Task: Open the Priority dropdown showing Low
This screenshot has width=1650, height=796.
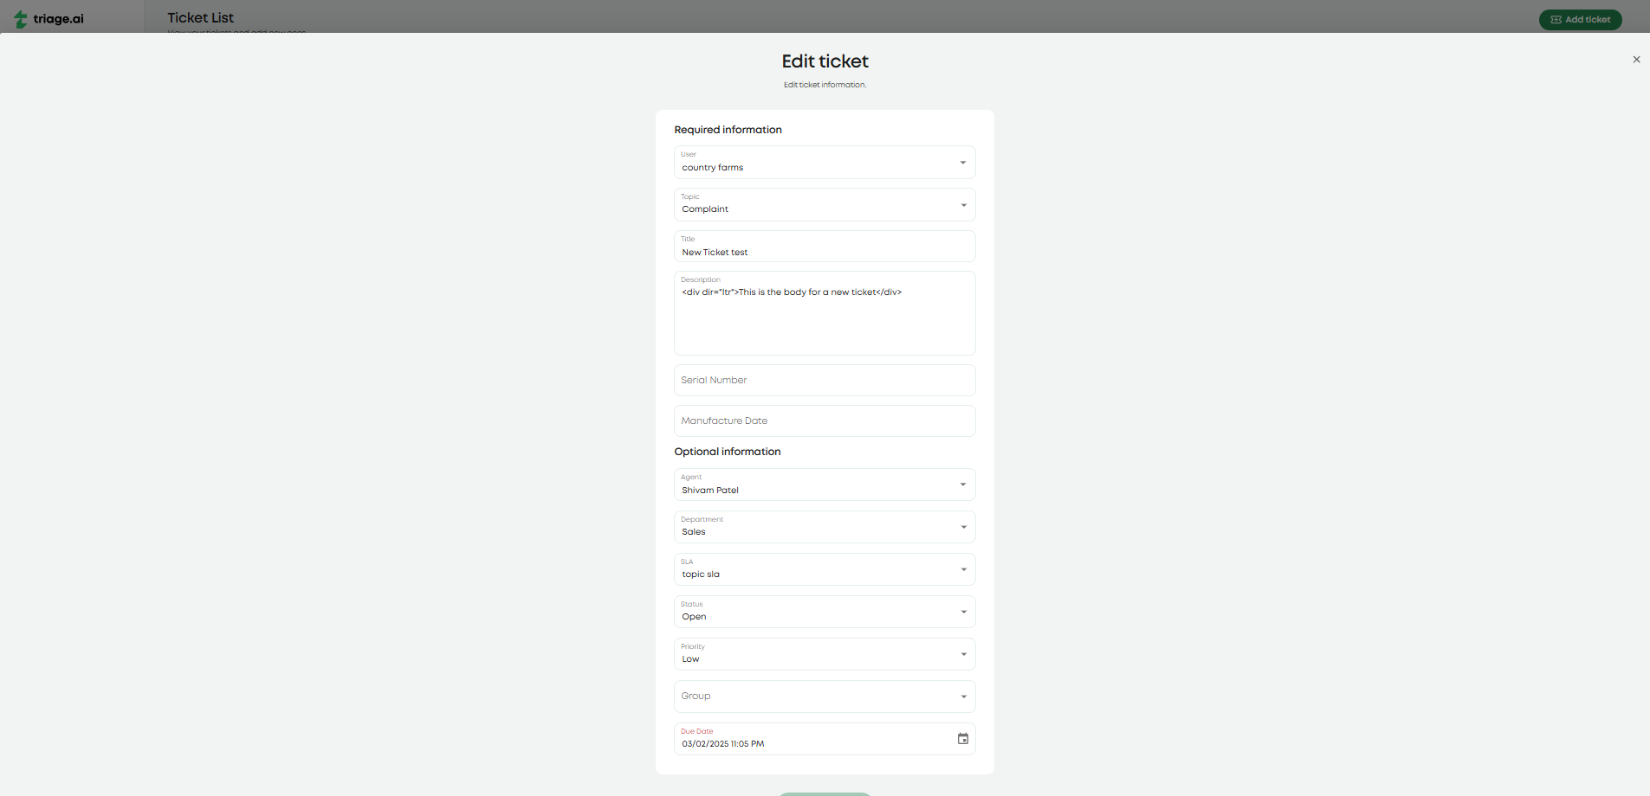Action: (x=961, y=653)
